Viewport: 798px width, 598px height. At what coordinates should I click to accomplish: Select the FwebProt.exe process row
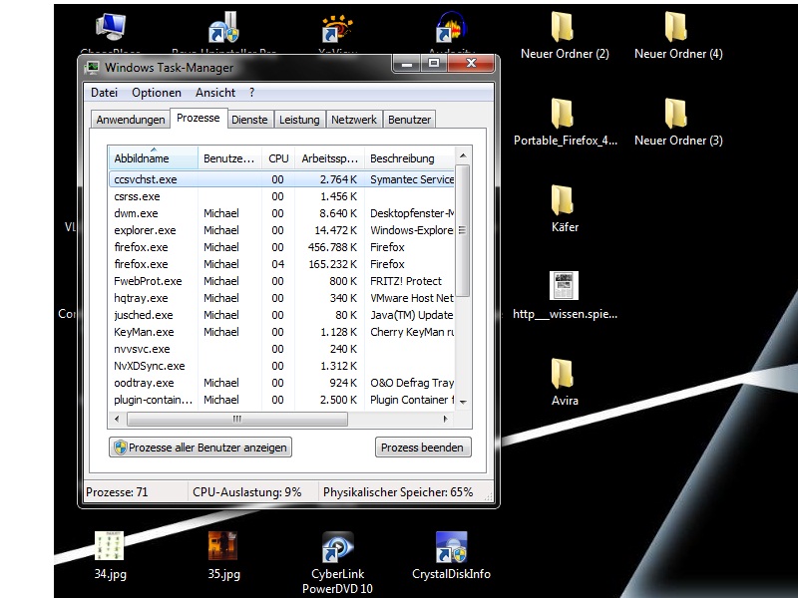pos(281,281)
